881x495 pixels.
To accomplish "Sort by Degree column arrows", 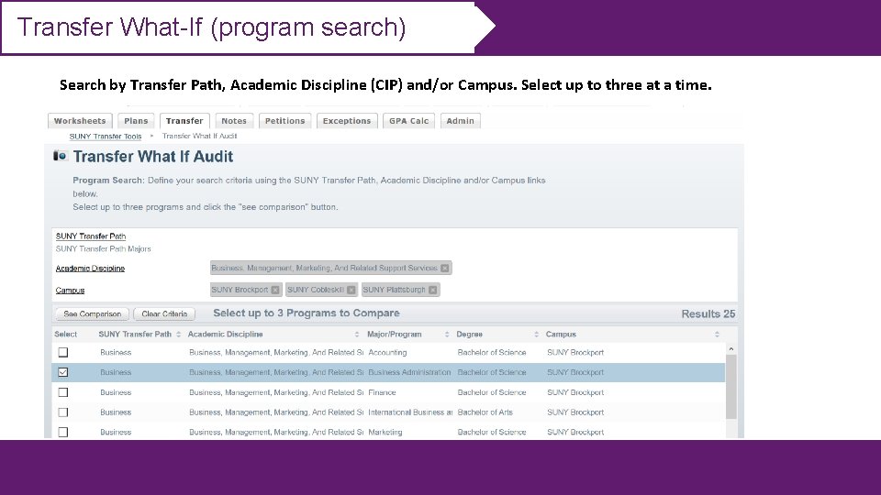I will pos(537,335).
